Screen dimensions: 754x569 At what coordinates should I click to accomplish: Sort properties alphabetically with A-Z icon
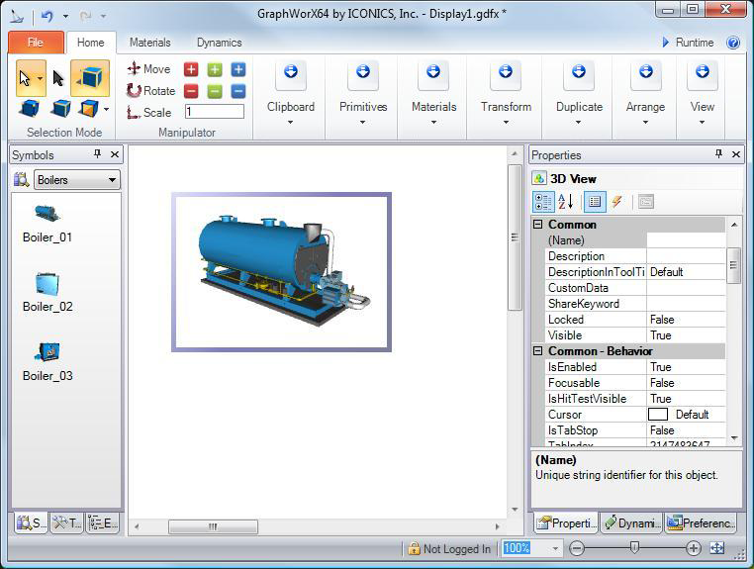tap(565, 202)
